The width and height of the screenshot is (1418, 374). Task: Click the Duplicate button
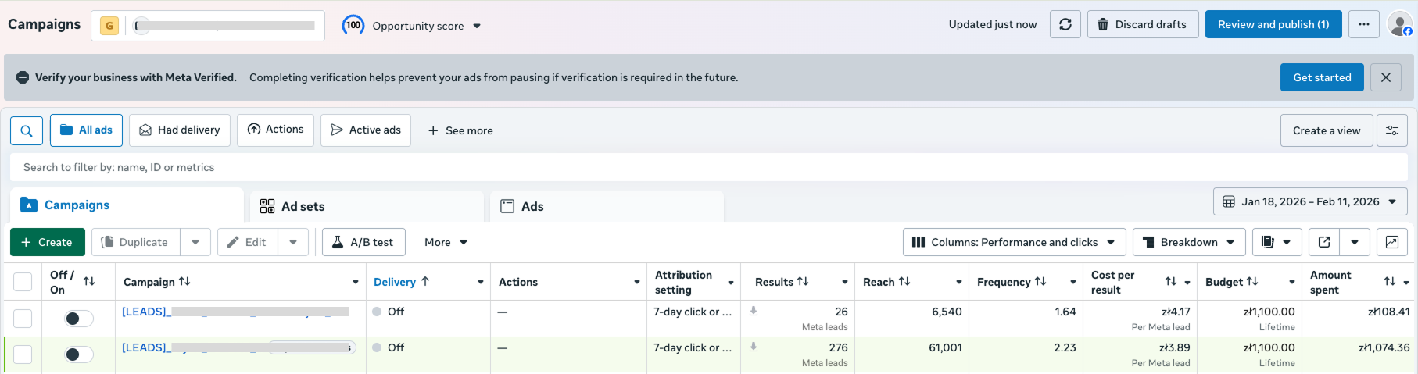coord(135,242)
